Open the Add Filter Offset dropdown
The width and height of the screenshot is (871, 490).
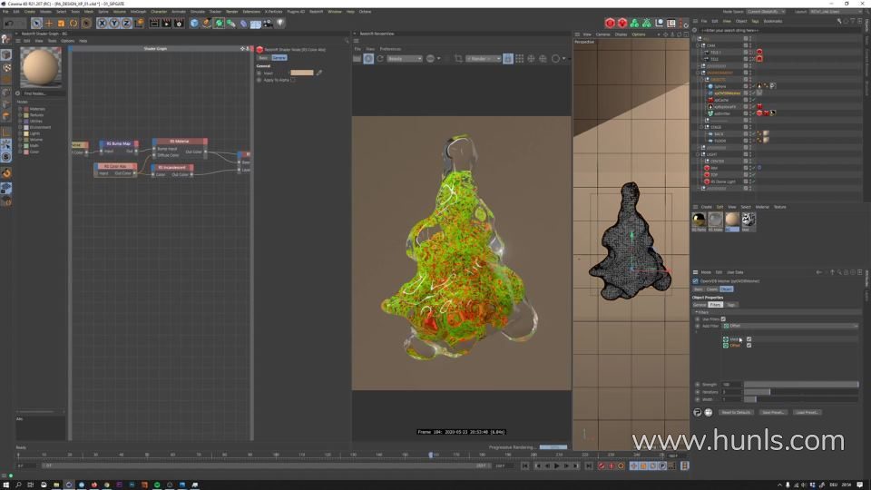790,326
